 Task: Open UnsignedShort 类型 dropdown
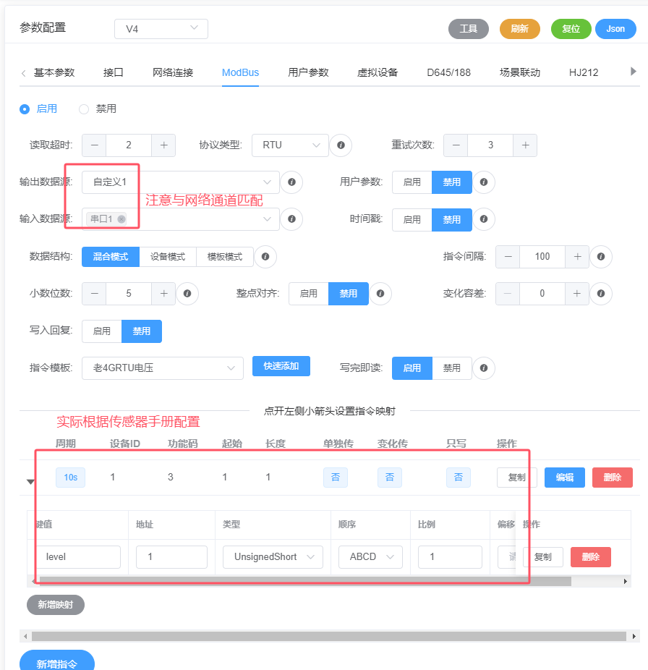[273, 557]
